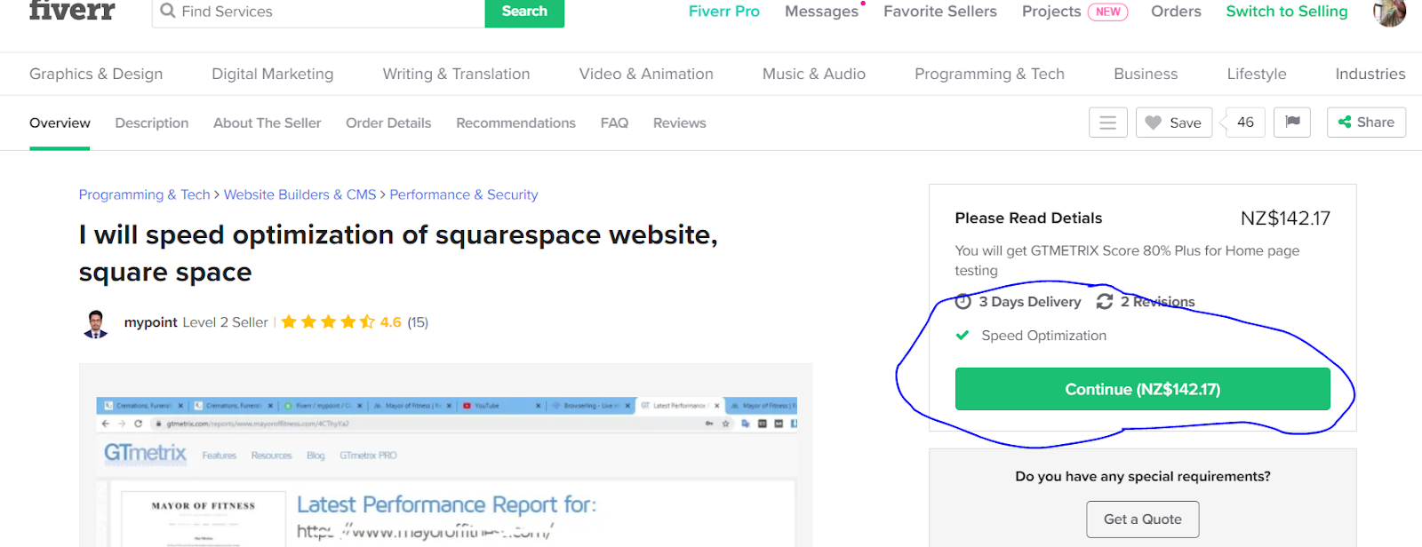Open Fiverr Pro link
Viewport: 1422px width, 547px height.
[x=723, y=12]
